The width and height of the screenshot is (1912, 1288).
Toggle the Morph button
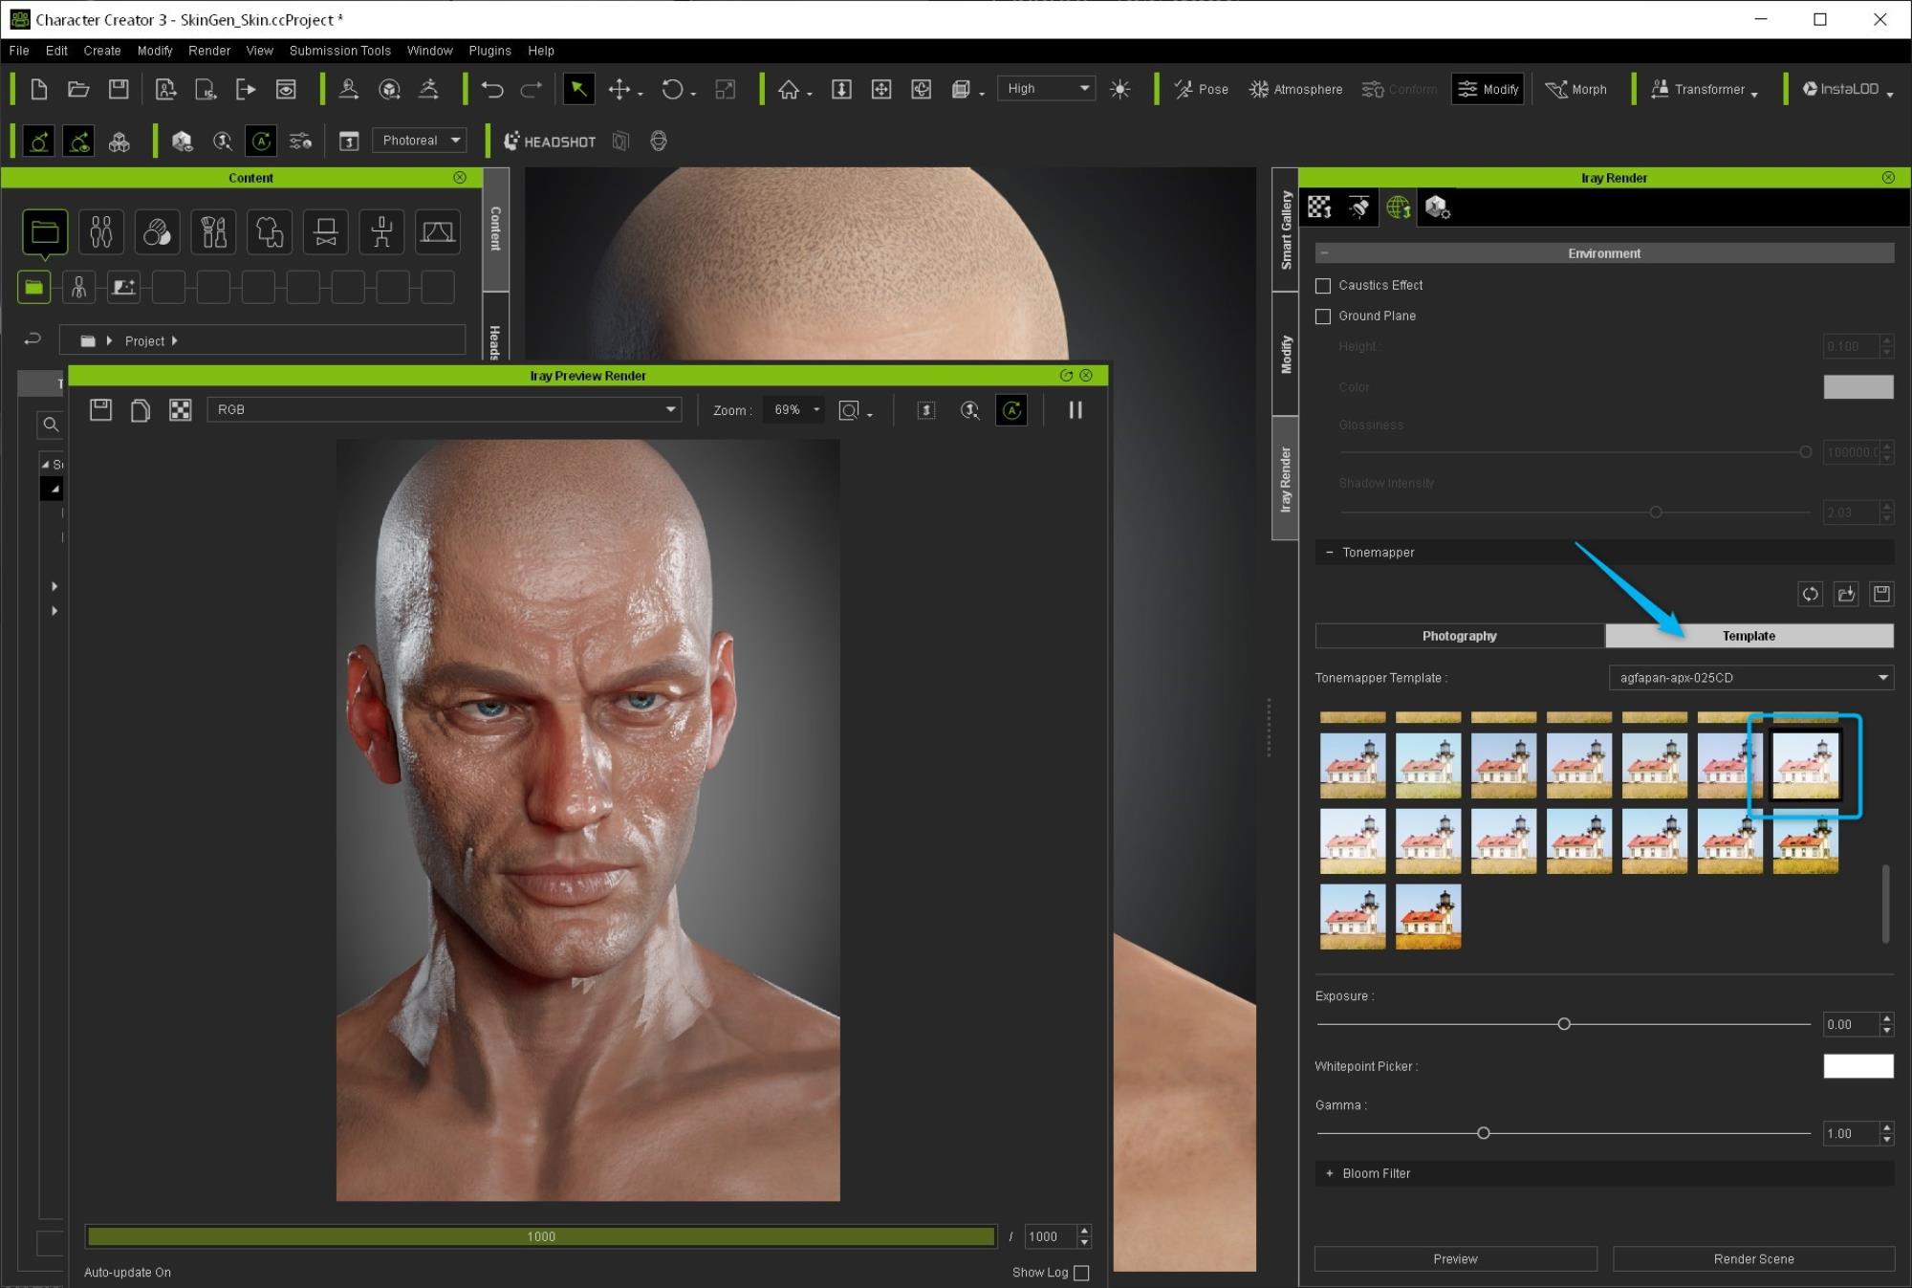click(x=1575, y=89)
